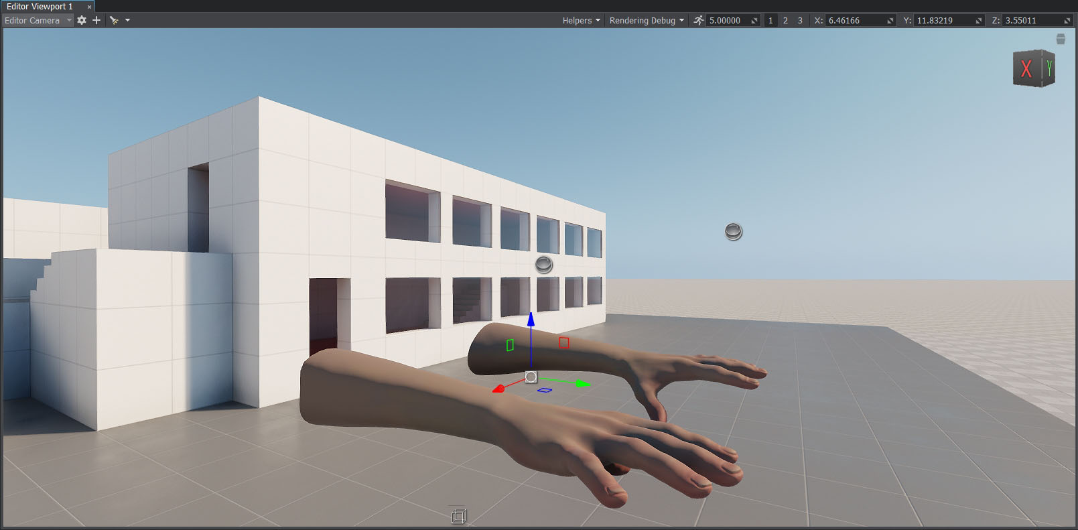Viewport: 1078px width, 530px height.
Task: Click the small cylinder icon above the orientation cube
Action: point(1061,40)
